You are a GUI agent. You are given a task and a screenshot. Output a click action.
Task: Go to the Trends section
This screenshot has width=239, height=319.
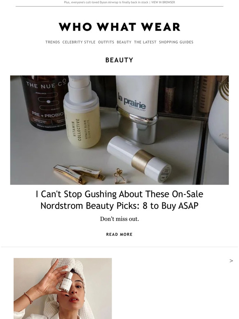point(53,42)
